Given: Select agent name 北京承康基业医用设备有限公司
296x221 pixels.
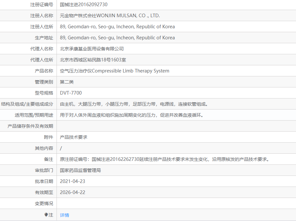Looking at the screenshot, I should (x=92, y=49).
